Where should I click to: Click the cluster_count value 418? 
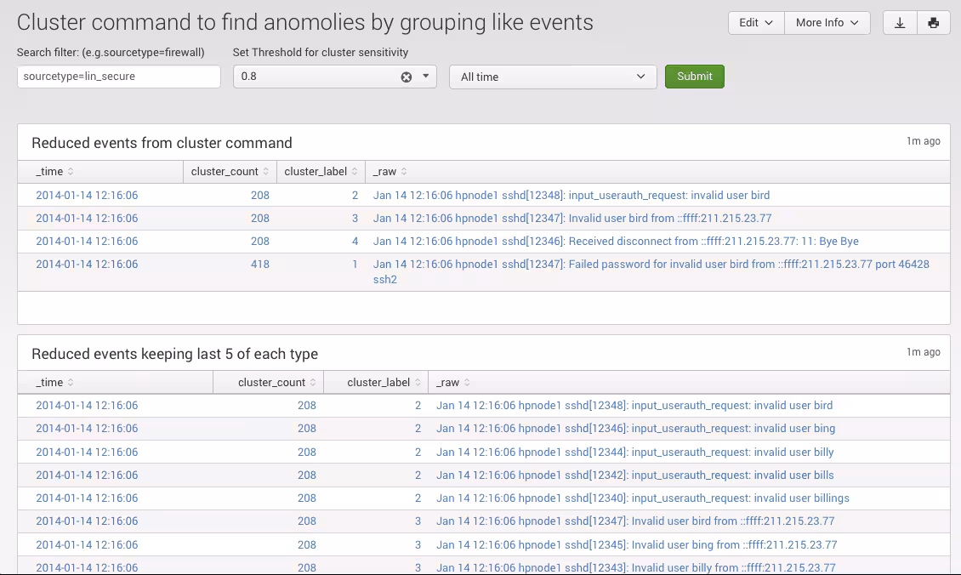[260, 264]
